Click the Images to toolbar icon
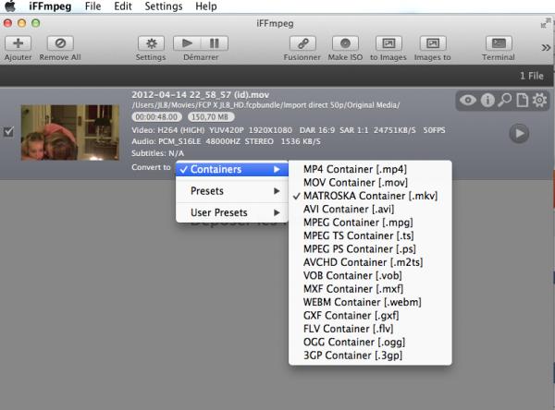The image size is (555, 410). point(433,43)
